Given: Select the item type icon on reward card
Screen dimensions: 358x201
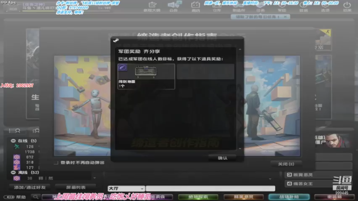Looking at the screenshot, I should (123, 67).
